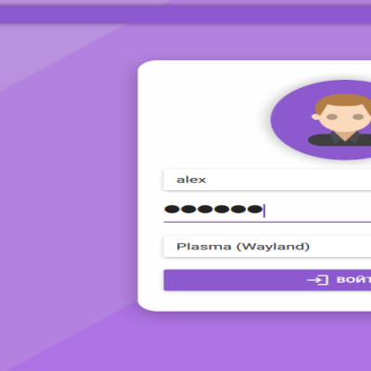The width and height of the screenshot is (371, 371).
Task: Select the user avatar picture
Action: 321,120
